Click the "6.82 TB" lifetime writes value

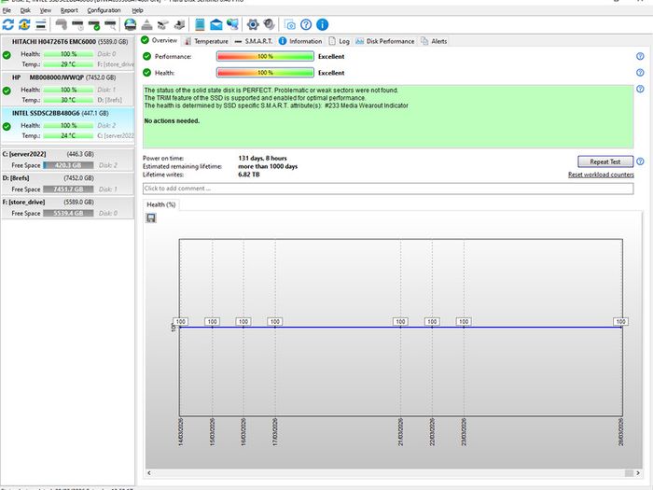coord(249,175)
